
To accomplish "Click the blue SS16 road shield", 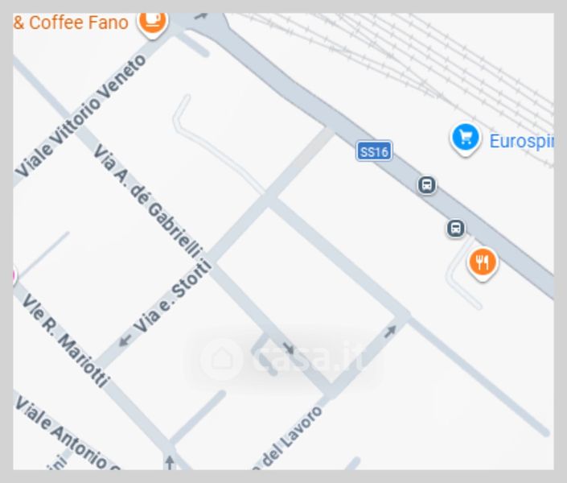I will [x=374, y=151].
